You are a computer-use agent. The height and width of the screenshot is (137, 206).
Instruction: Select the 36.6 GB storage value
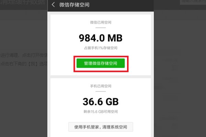[101, 102]
